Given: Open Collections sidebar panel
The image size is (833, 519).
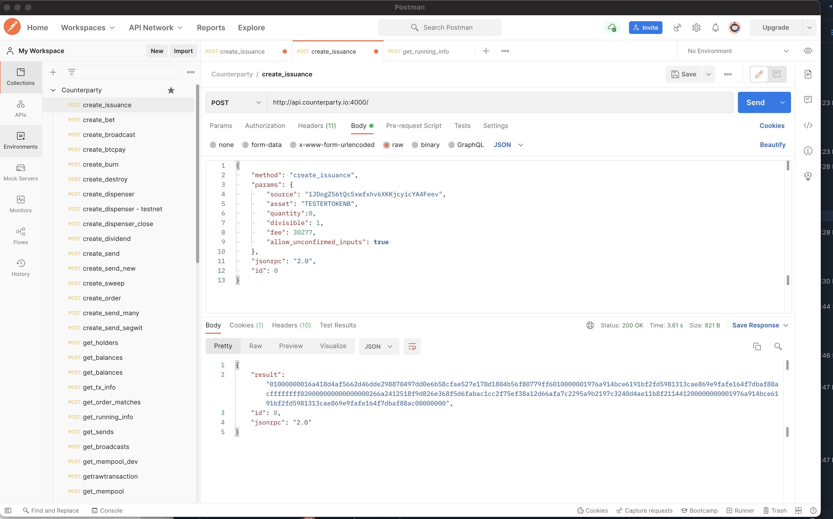Looking at the screenshot, I should [x=21, y=77].
